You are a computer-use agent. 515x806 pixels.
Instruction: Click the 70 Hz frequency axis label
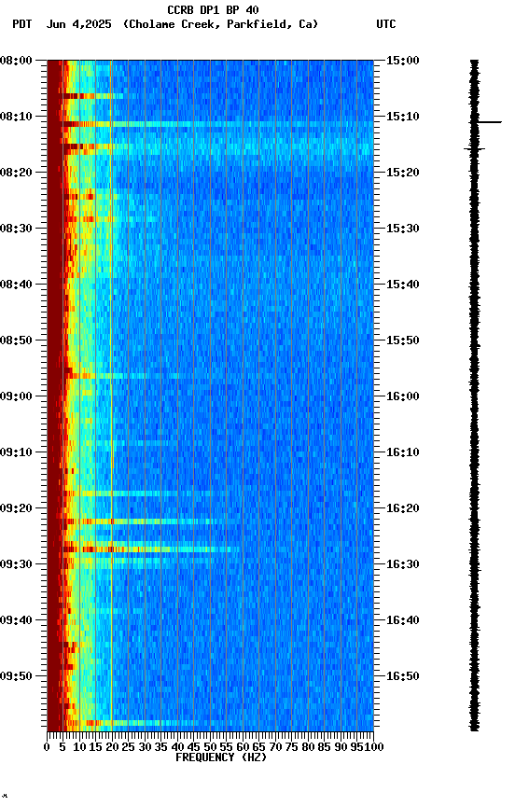coord(275,747)
